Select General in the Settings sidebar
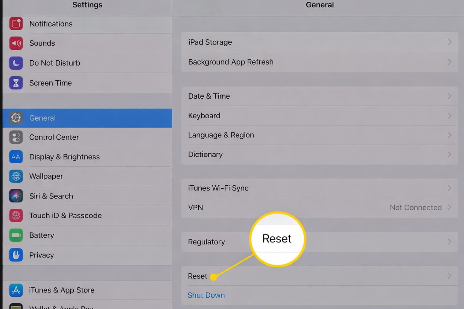 42,118
